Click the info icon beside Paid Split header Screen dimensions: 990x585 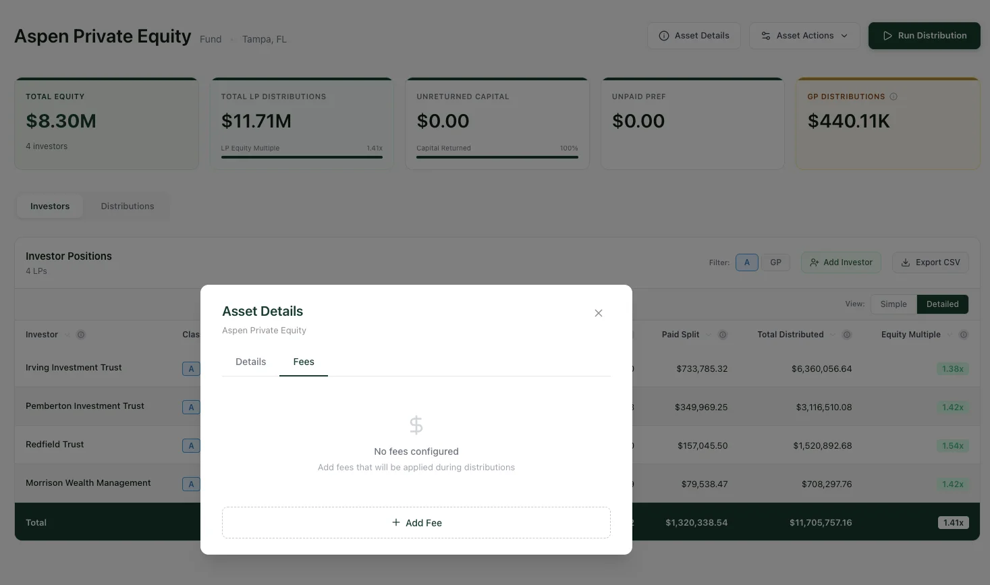(722, 334)
